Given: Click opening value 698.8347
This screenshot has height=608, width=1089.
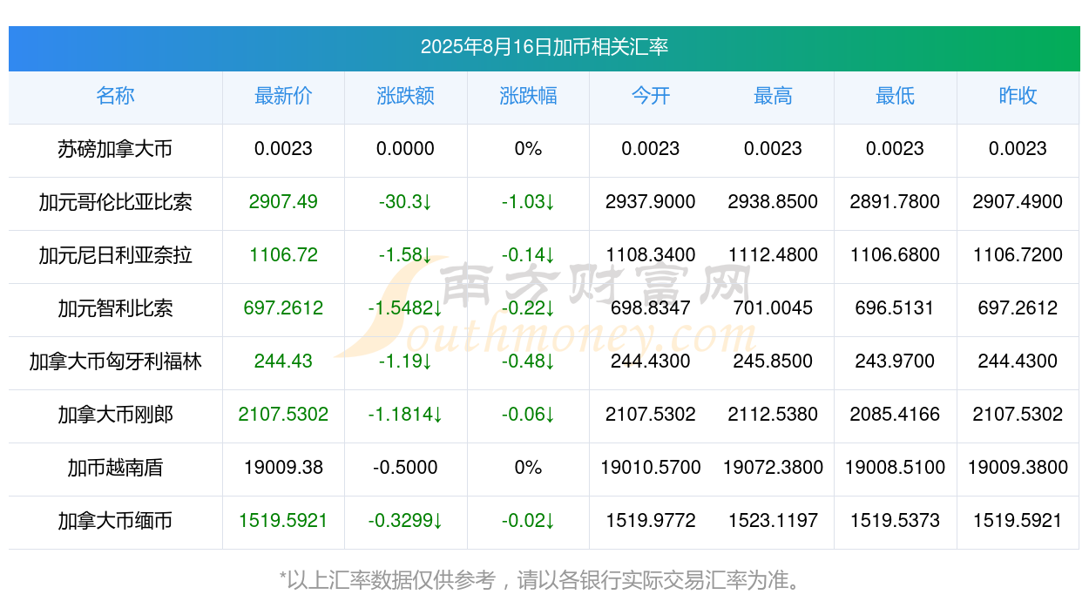Looking at the screenshot, I should (651, 308).
